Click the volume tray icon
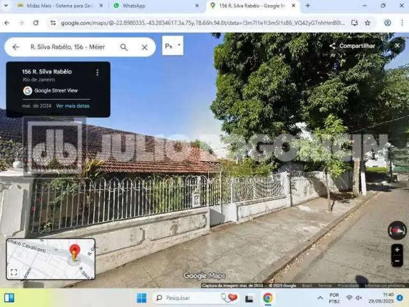 coord(359,298)
